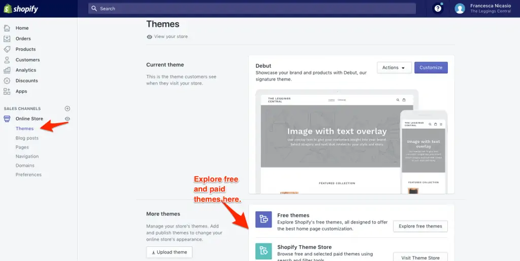Open the help question mark icon
Screen dimensions: 520x261
point(438,8)
